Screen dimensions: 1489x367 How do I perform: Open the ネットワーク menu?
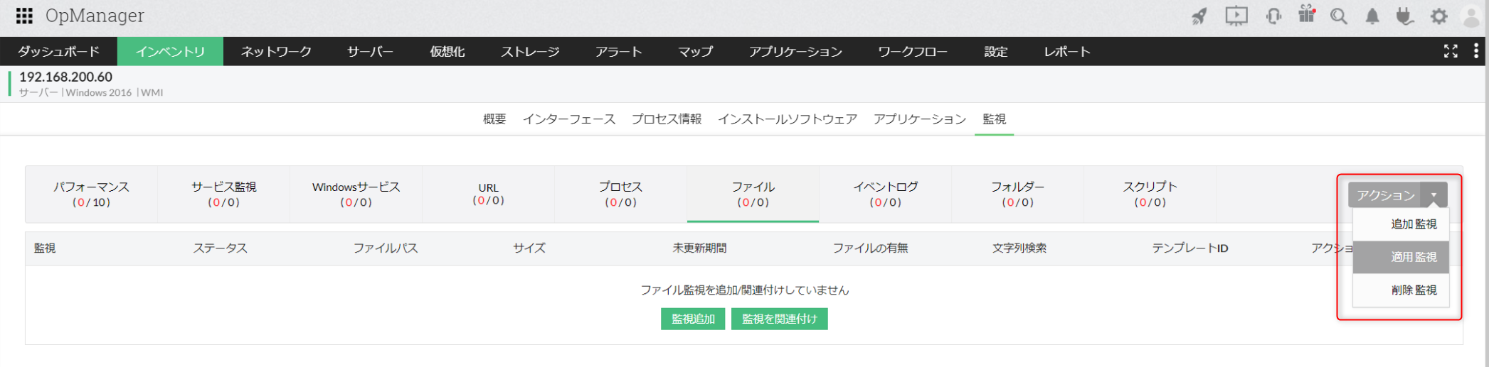276,52
